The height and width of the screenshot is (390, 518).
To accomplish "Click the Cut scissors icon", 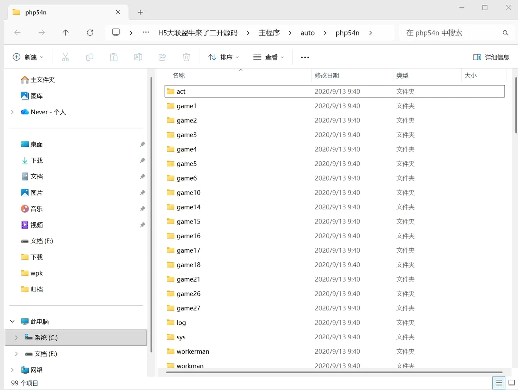I will [x=65, y=57].
